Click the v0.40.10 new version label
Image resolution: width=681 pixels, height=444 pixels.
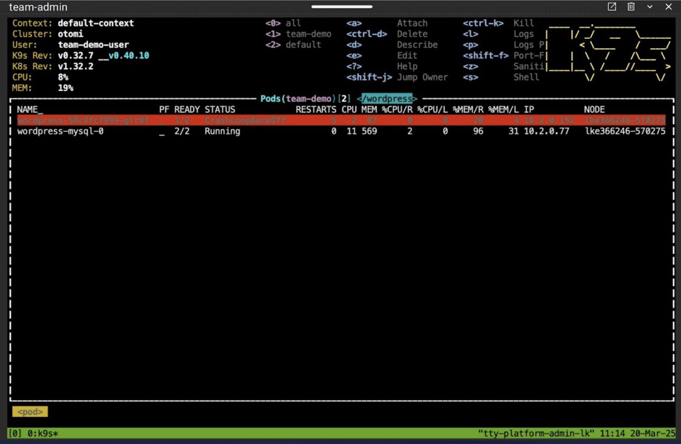(x=129, y=56)
